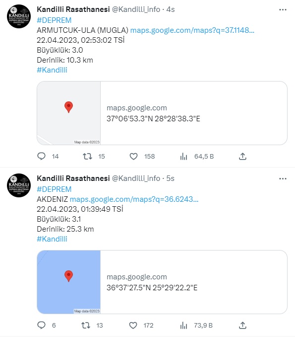The width and height of the screenshot is (295, 338).
Task: Share the AKDENIZ earthquake tweet
Action: pyautogui.click(x=242, y=325)
